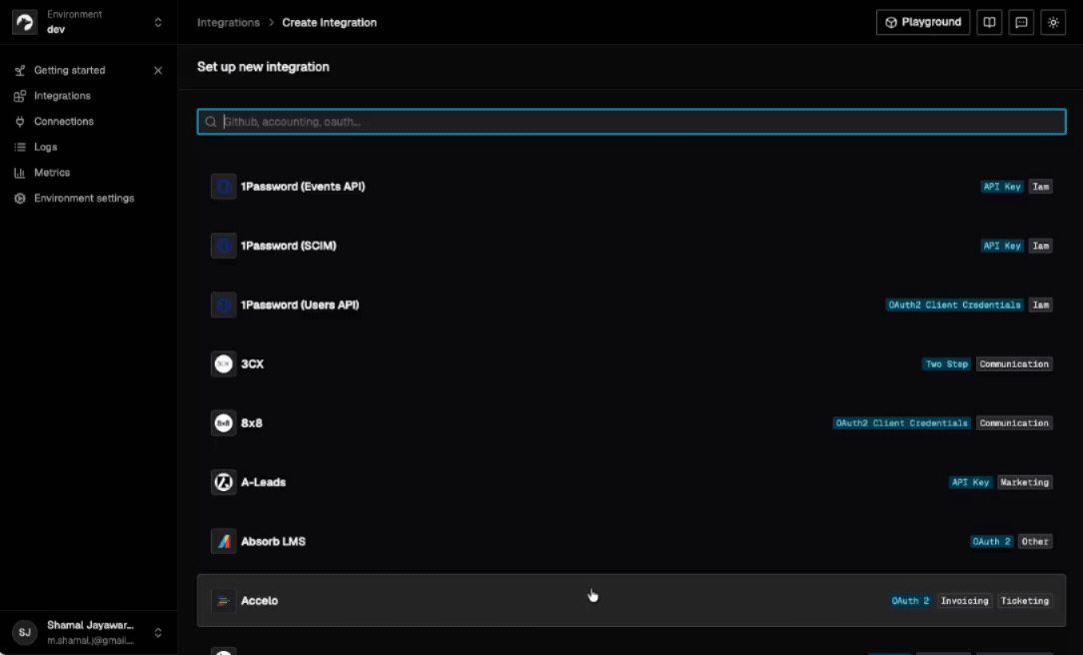
Task: Click the Set up new integration heading
Action: [263, 67]
